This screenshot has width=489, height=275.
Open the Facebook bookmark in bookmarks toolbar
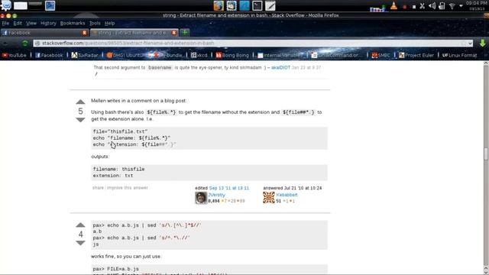(49, 55)
